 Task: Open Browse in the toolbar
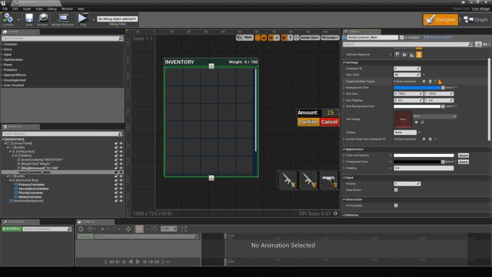pos(43,19)
